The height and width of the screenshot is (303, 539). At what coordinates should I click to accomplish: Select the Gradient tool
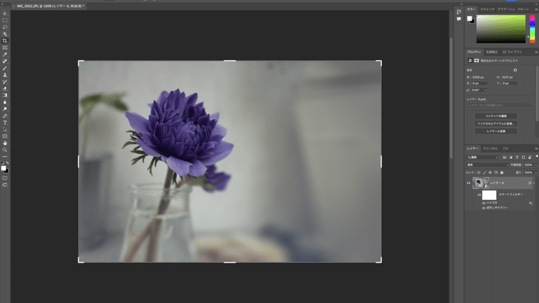click(x=5, y=96)
